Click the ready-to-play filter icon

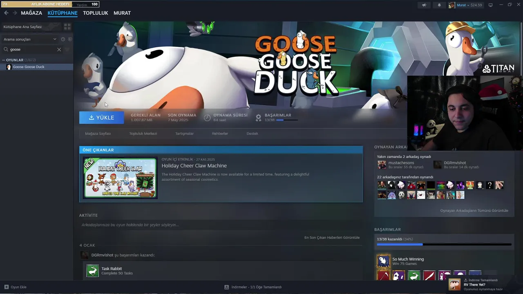point(70,39)
